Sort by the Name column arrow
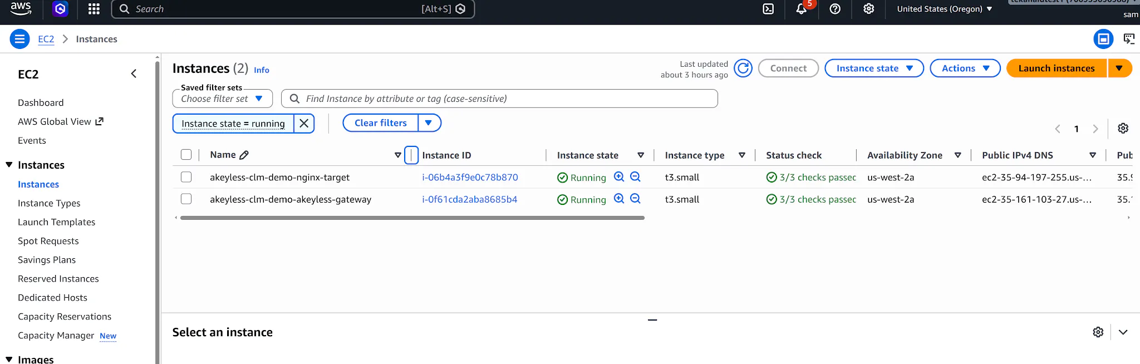This screenshot has height=364, width=1140. point(398,155)
